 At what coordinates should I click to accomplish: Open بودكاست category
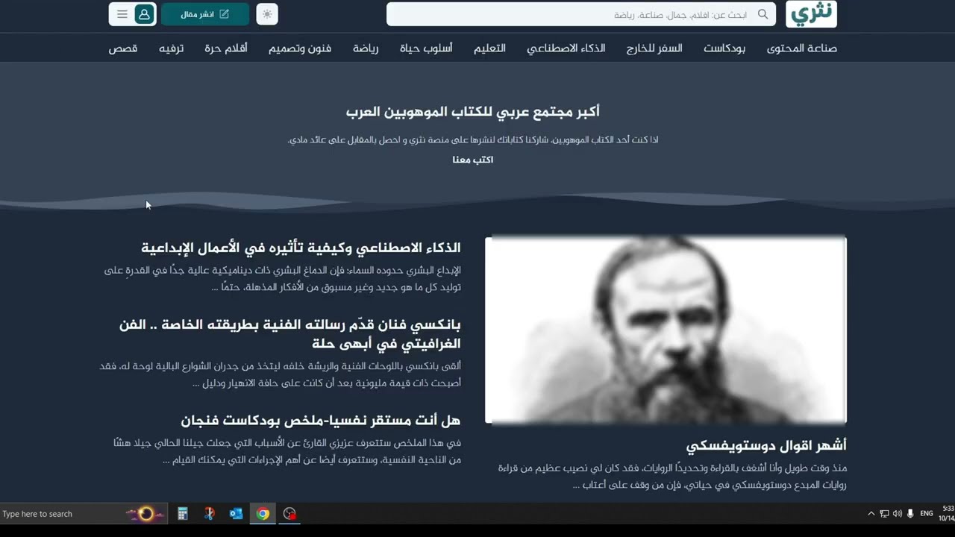pos(724,48)
